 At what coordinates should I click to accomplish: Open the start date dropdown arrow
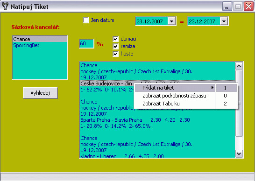click(171, 21)
